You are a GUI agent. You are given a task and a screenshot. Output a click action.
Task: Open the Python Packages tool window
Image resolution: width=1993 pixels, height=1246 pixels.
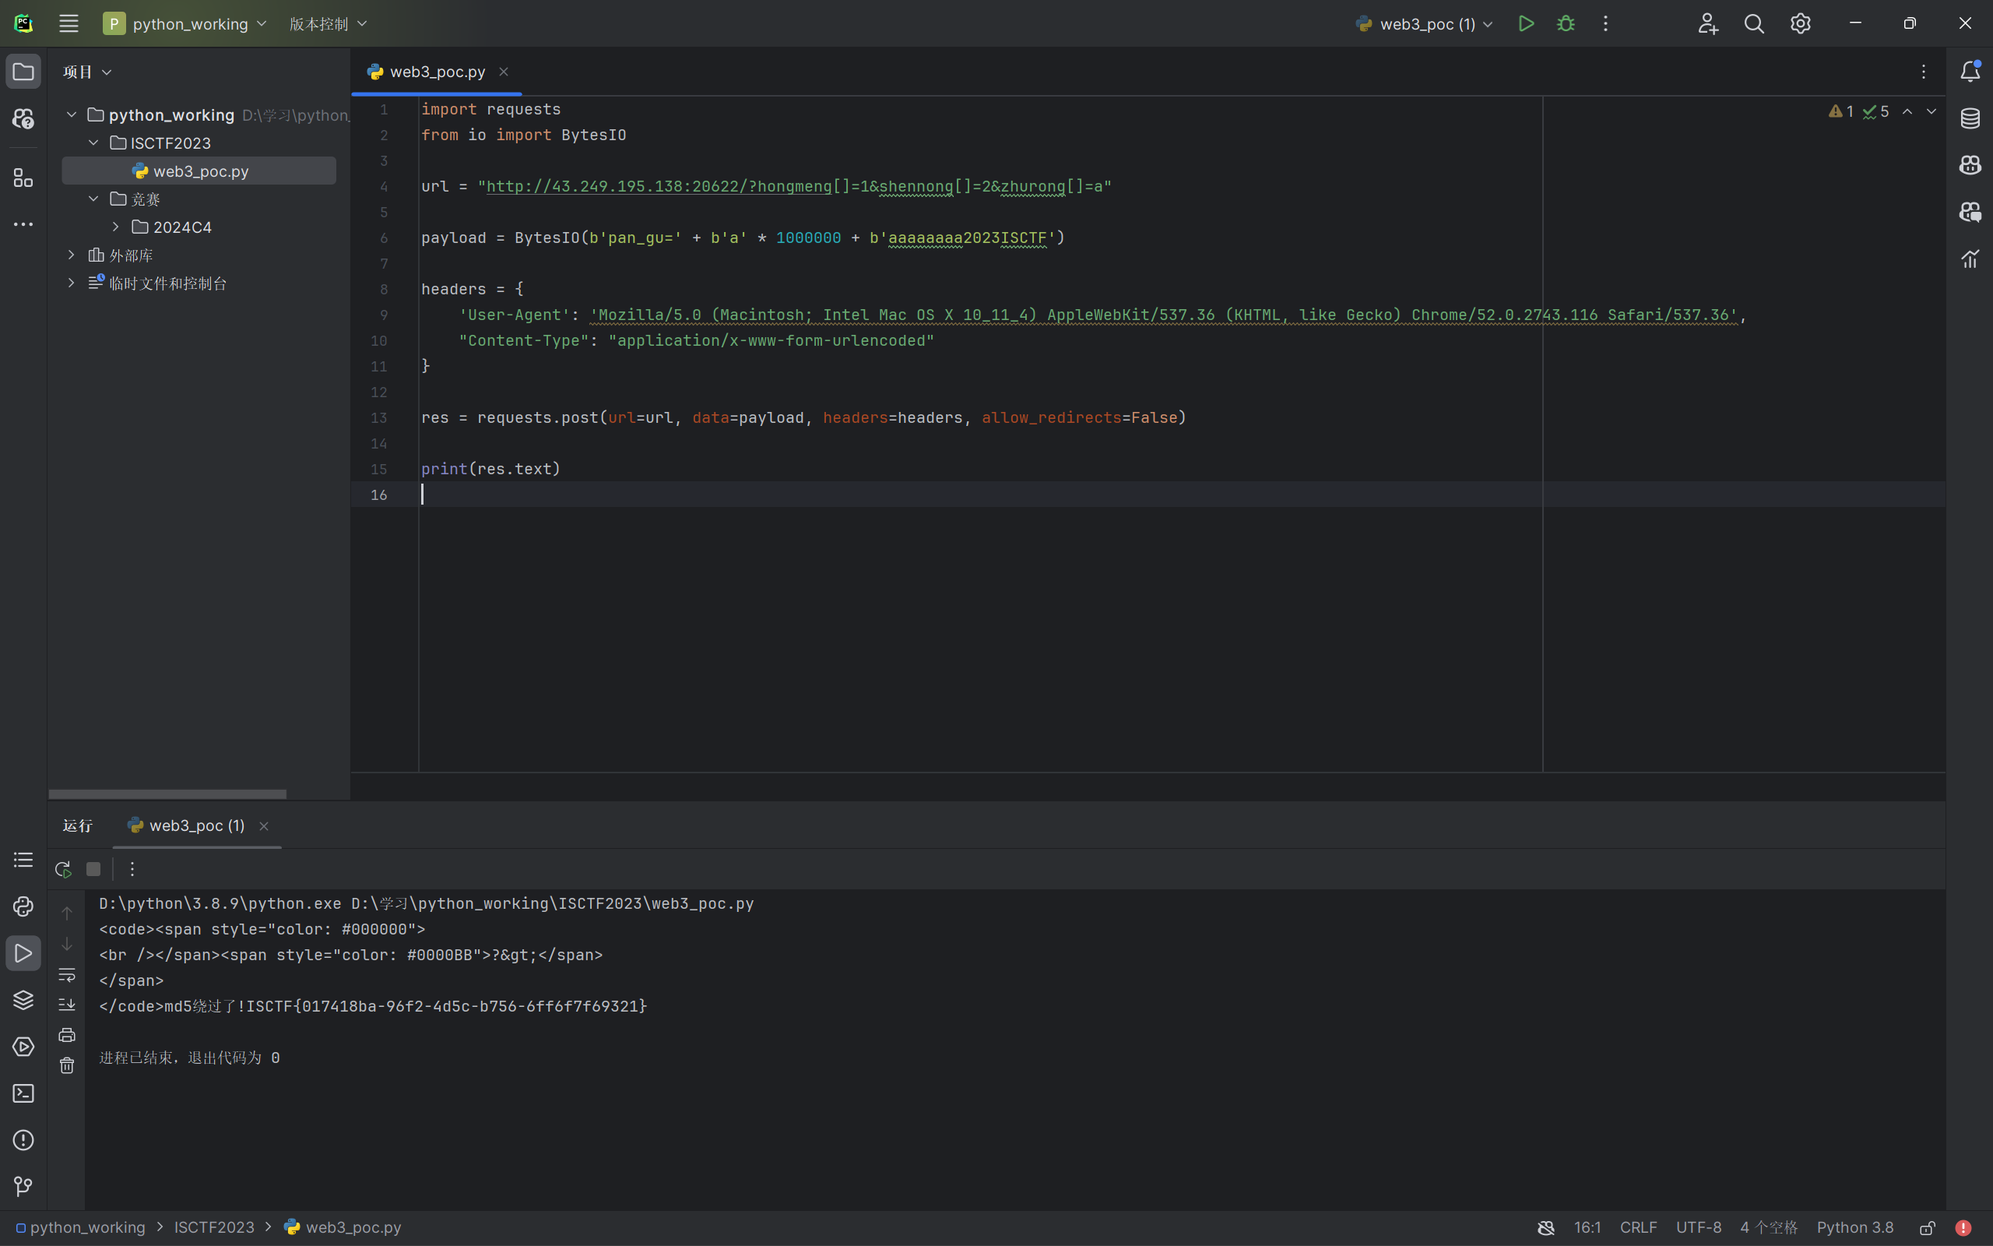point(23,1000)
